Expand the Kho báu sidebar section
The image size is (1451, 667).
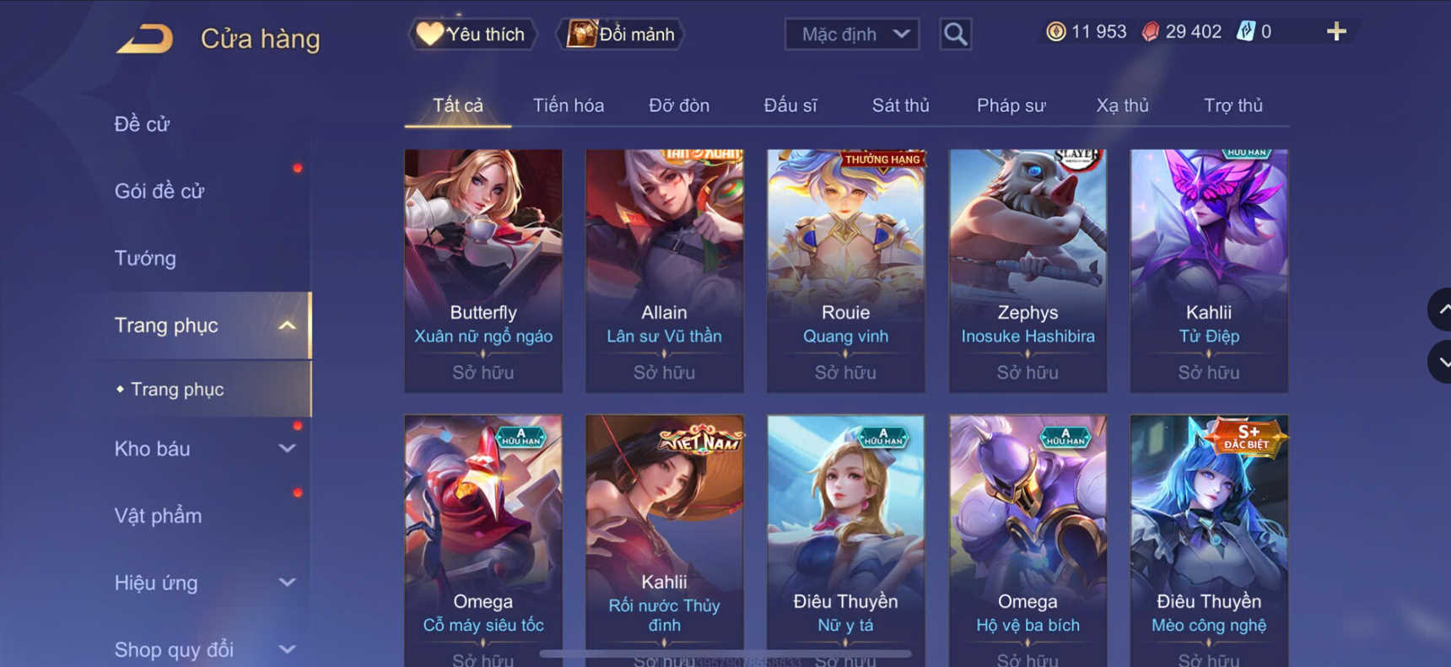(287, 449)
